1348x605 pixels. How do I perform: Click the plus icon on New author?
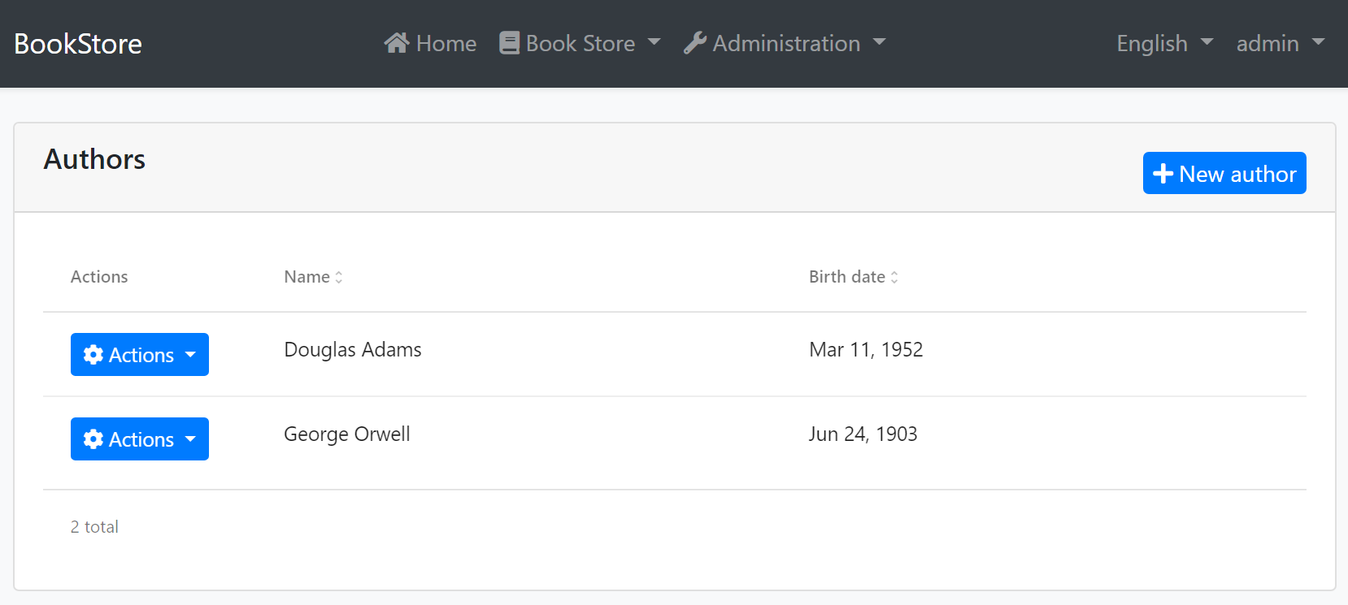pyautogui.click(x=1163, y=174)
